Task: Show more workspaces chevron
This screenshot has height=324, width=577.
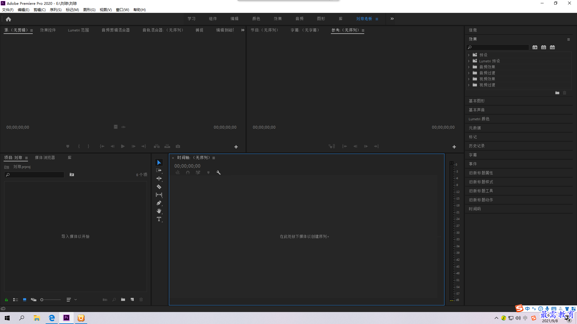Action: pyautogui.click(x=392, y=19)
